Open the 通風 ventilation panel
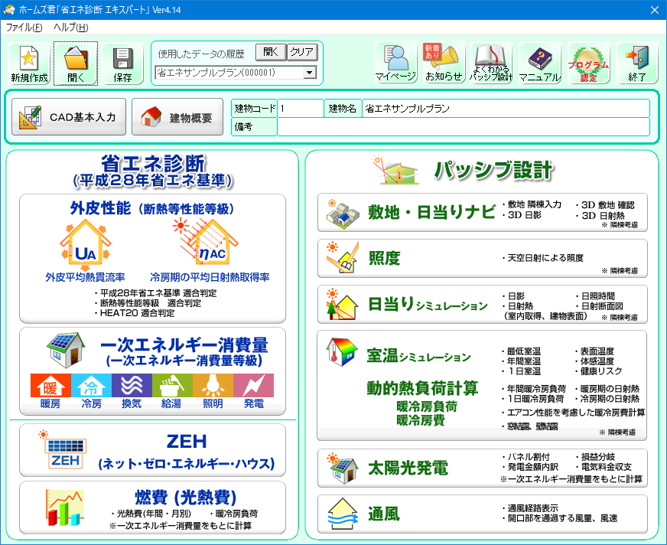 [x=483, y=514]
